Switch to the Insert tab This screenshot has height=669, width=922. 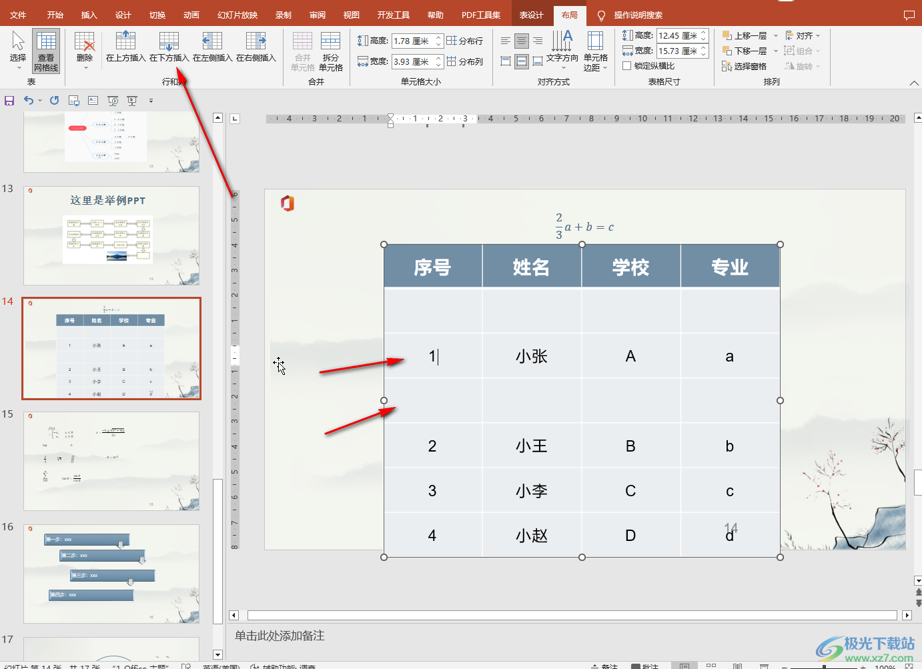89,15
